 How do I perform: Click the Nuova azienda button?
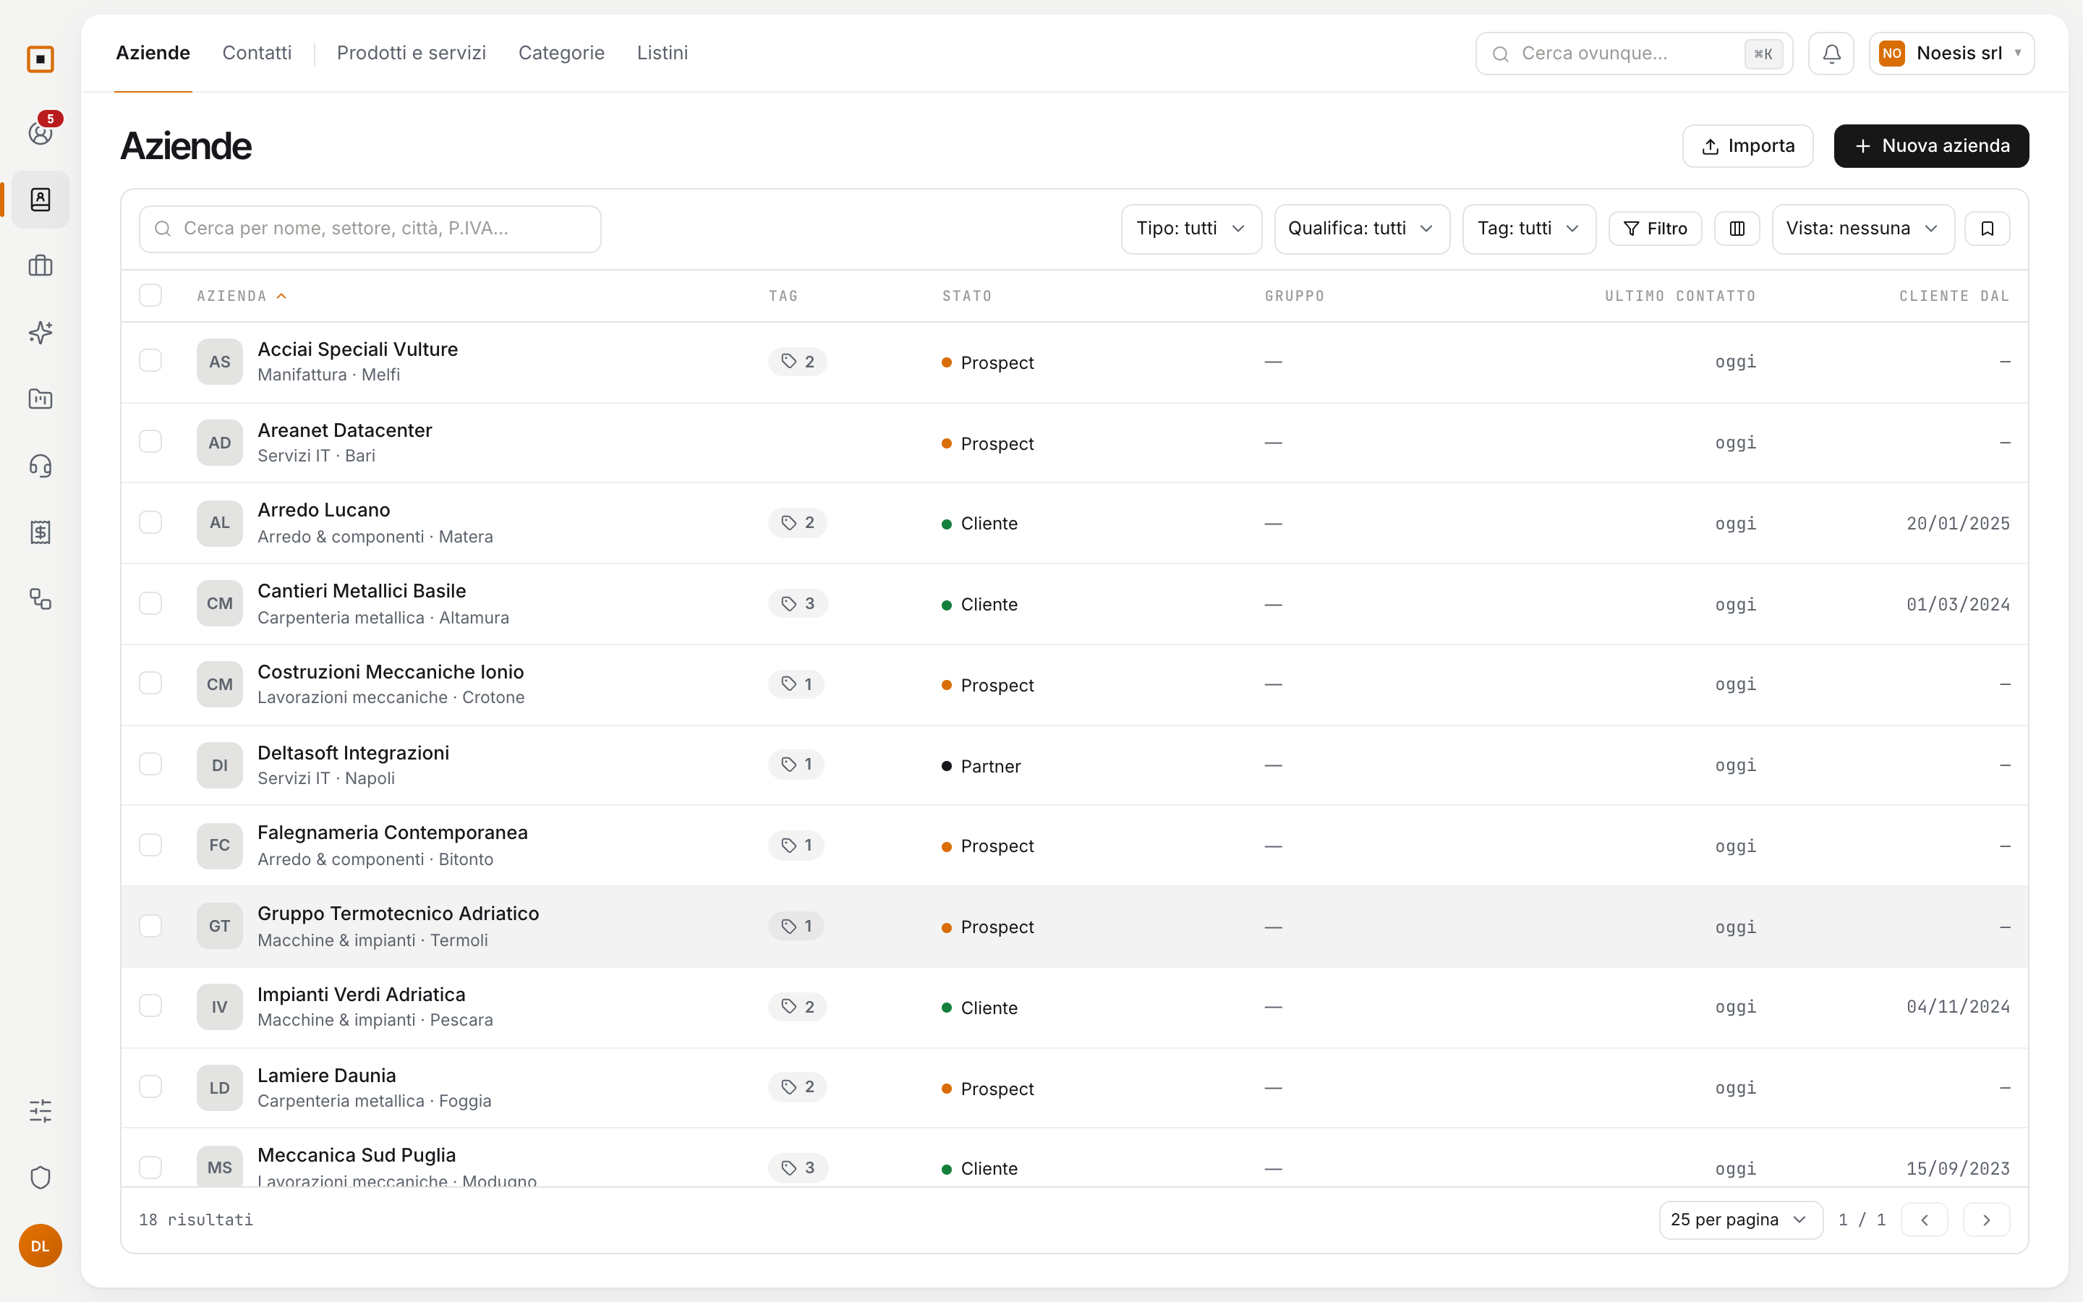pos(1930,145)
